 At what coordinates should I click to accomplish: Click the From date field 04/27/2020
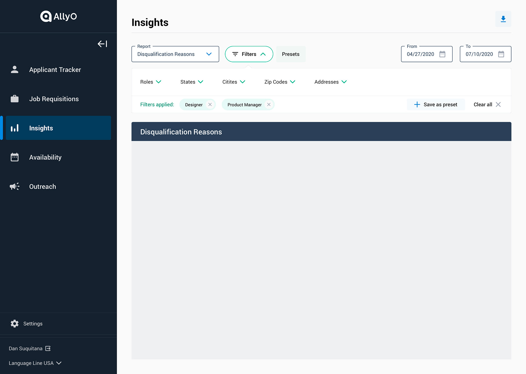(x=427, y=54)
